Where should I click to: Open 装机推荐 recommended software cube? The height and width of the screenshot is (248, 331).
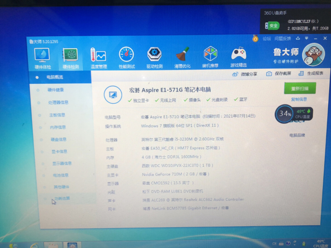(210, 57)
